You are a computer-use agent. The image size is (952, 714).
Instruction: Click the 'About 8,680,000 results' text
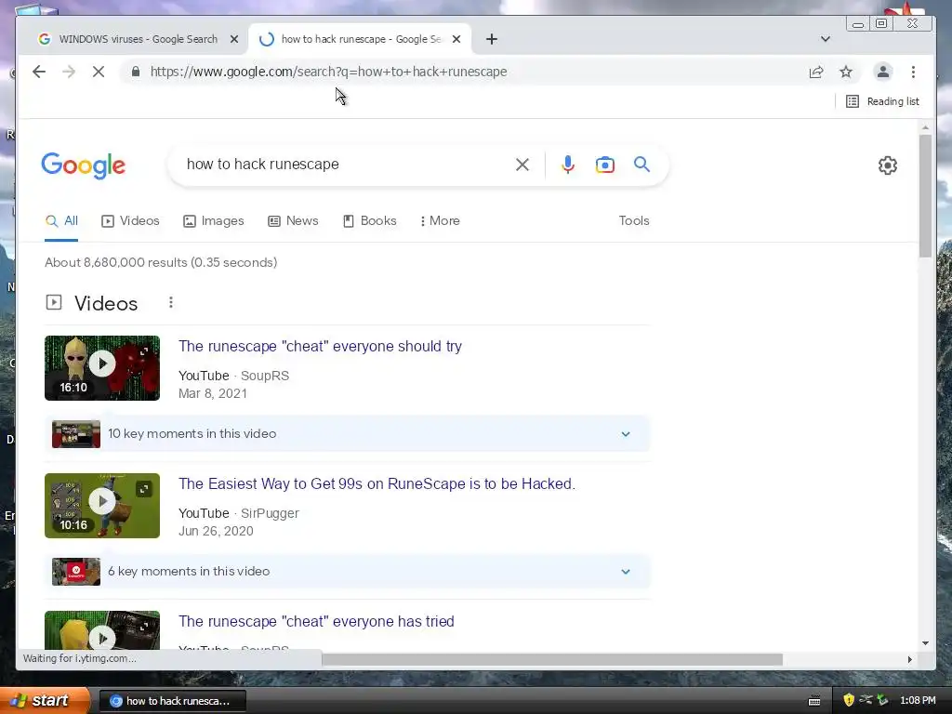[161, 262]
